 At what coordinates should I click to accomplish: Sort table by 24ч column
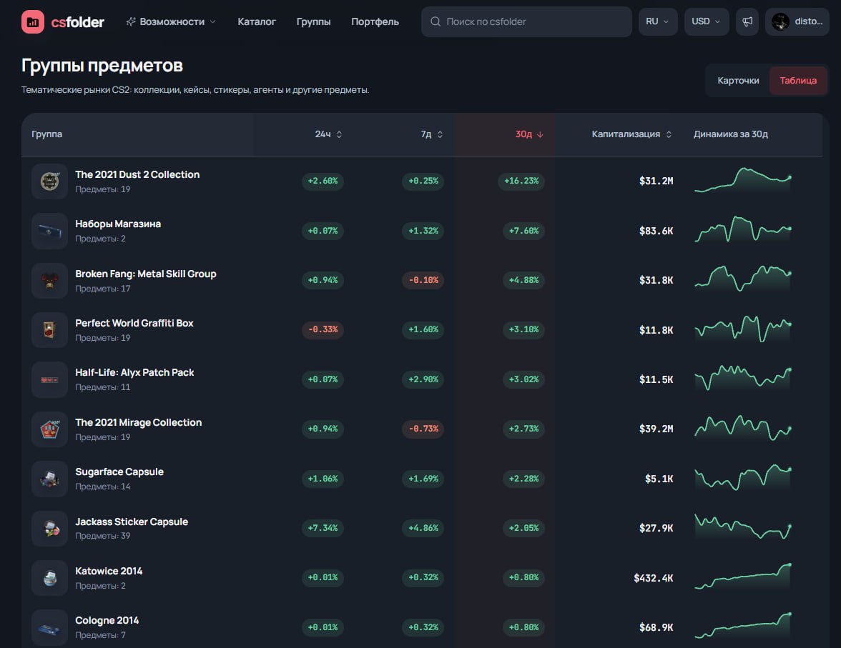tap(328, 134)
